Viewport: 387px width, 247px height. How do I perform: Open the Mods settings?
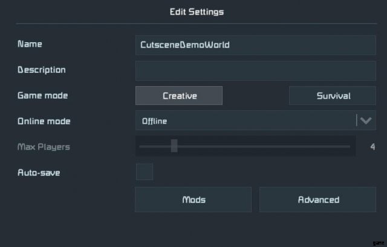click(193, 199)
